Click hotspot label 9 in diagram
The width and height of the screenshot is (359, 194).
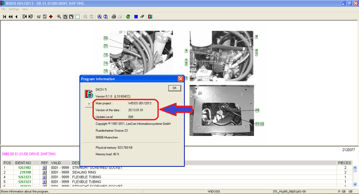[x=256, y=37]
